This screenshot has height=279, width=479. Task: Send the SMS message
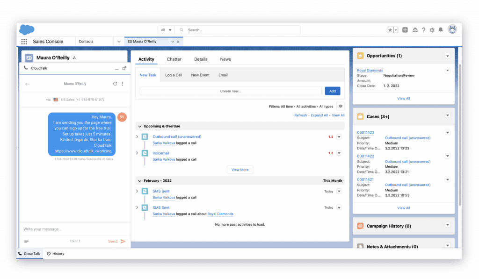pyautogui.click(x=117, y=242)
